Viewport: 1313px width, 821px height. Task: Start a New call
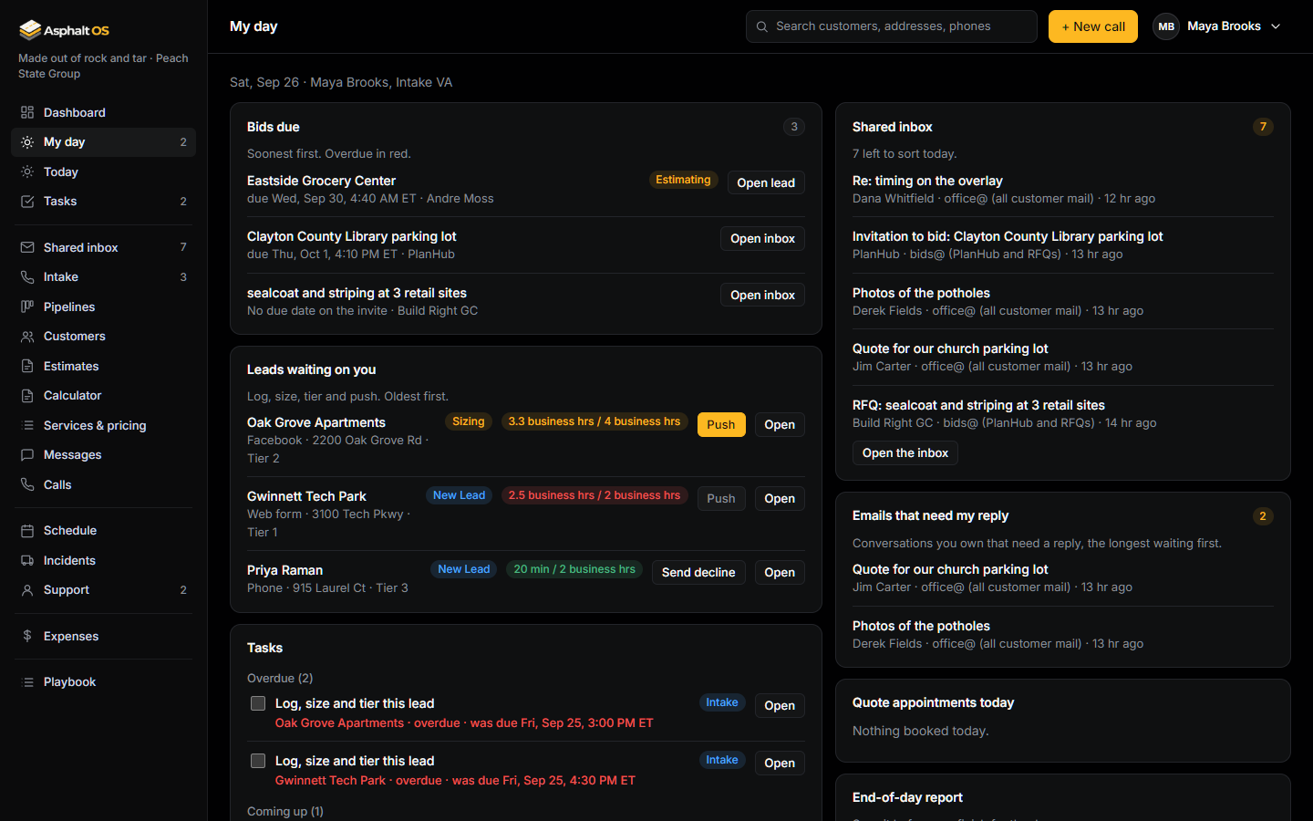(x=1092, y=26)
